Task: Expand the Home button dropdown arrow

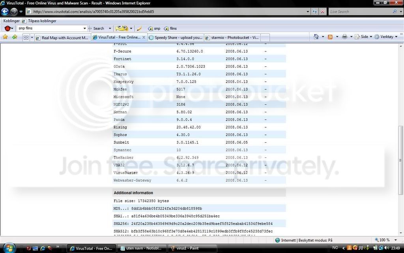Action: tap(323, 37)
